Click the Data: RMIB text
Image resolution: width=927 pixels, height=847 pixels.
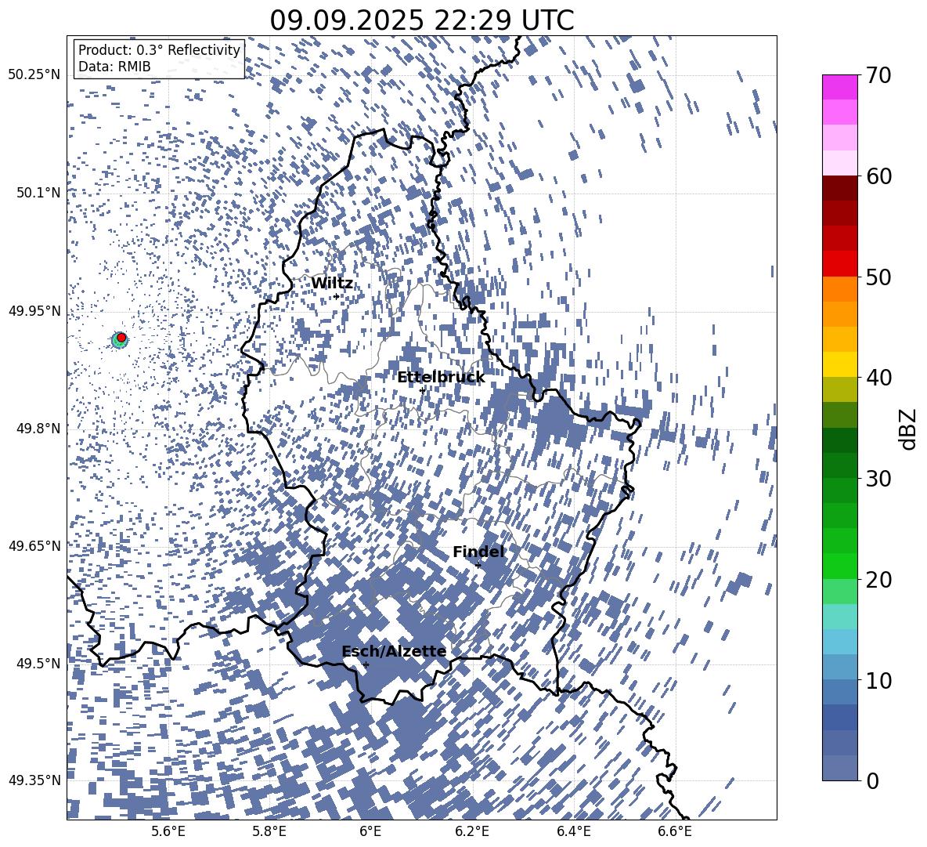click(x=114, y=67)
